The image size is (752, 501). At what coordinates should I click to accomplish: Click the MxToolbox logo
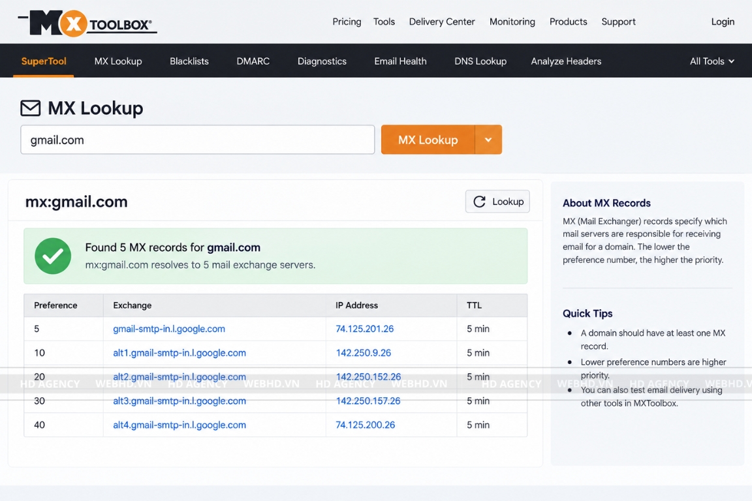click(87, 23)
